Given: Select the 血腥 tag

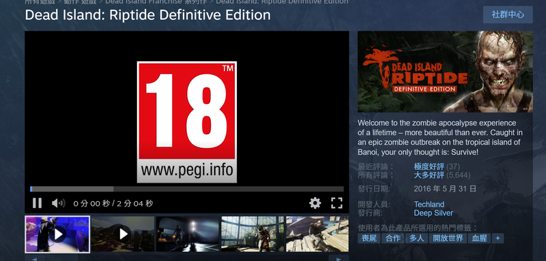Looking at the screenshot, I should 480,238.
